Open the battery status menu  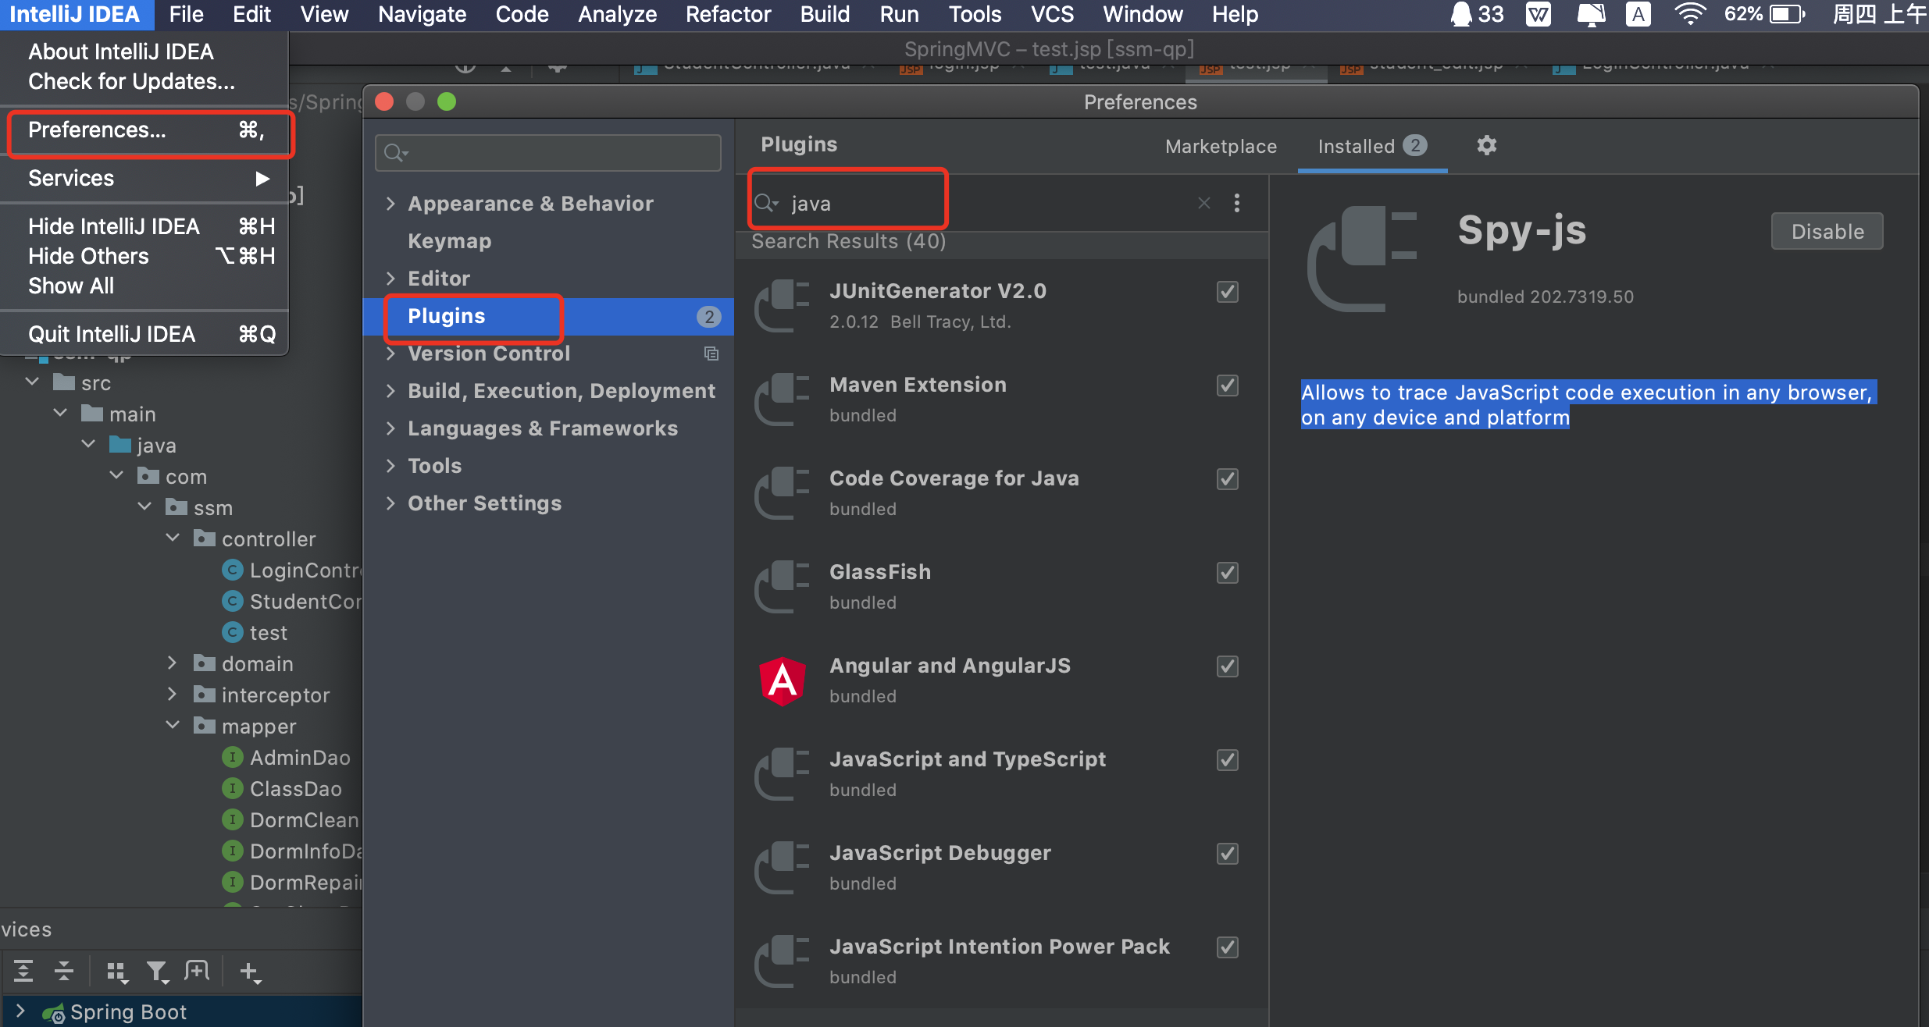pos(1786,14)
